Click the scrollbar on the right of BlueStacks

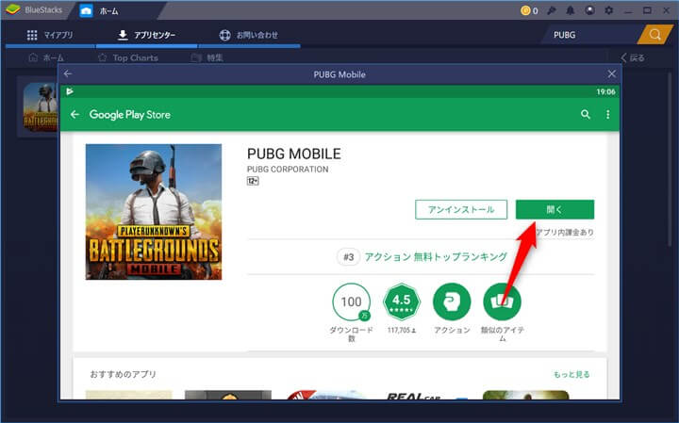671,160
